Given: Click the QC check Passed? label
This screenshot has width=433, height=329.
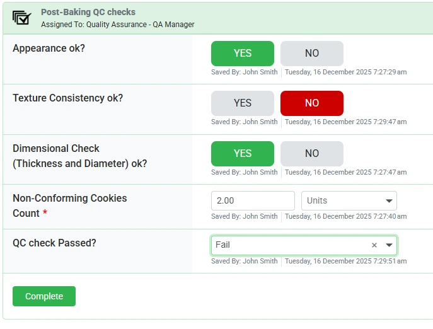Looking at the screenshot, I should point(54,243).
